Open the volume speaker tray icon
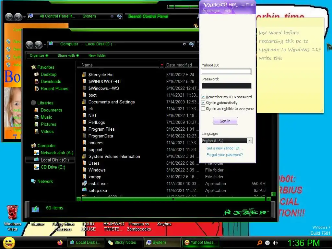The image size is (332, 249). 275,243
